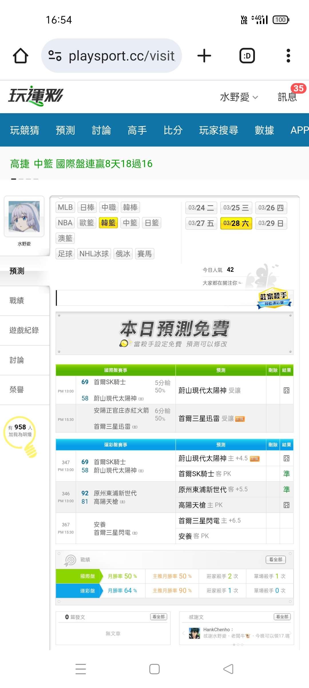This screenshot has height=688, width=309.
Task: Switch to sidebar 遊戲紀錄 tab
Action: pyautogui.click(x=25, y=330)
